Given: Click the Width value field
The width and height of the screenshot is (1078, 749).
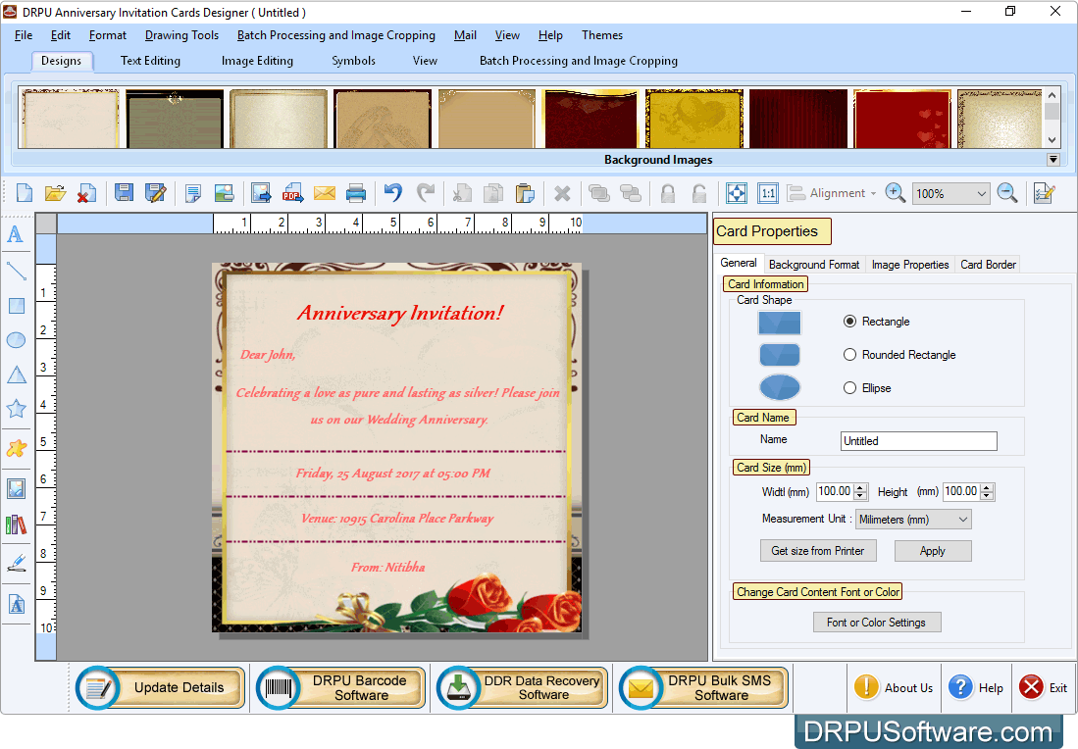Looking at the screenshot, I should (836, 491).
